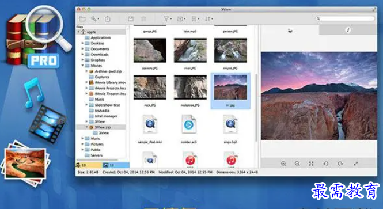Screen dimensions: 383x209
Task: Rotate the preview image clockwise
Action: pos(340,164)
